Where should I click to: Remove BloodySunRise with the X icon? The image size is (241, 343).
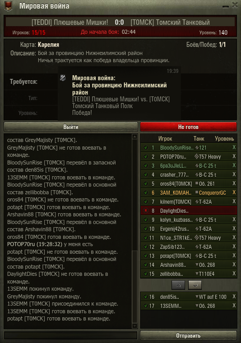pyautogui.click(x=234, y=147)
